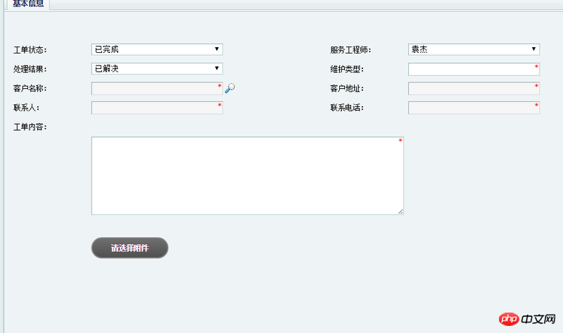Click the 维护类型 field label
563x333 pixels.
(346, 69)
